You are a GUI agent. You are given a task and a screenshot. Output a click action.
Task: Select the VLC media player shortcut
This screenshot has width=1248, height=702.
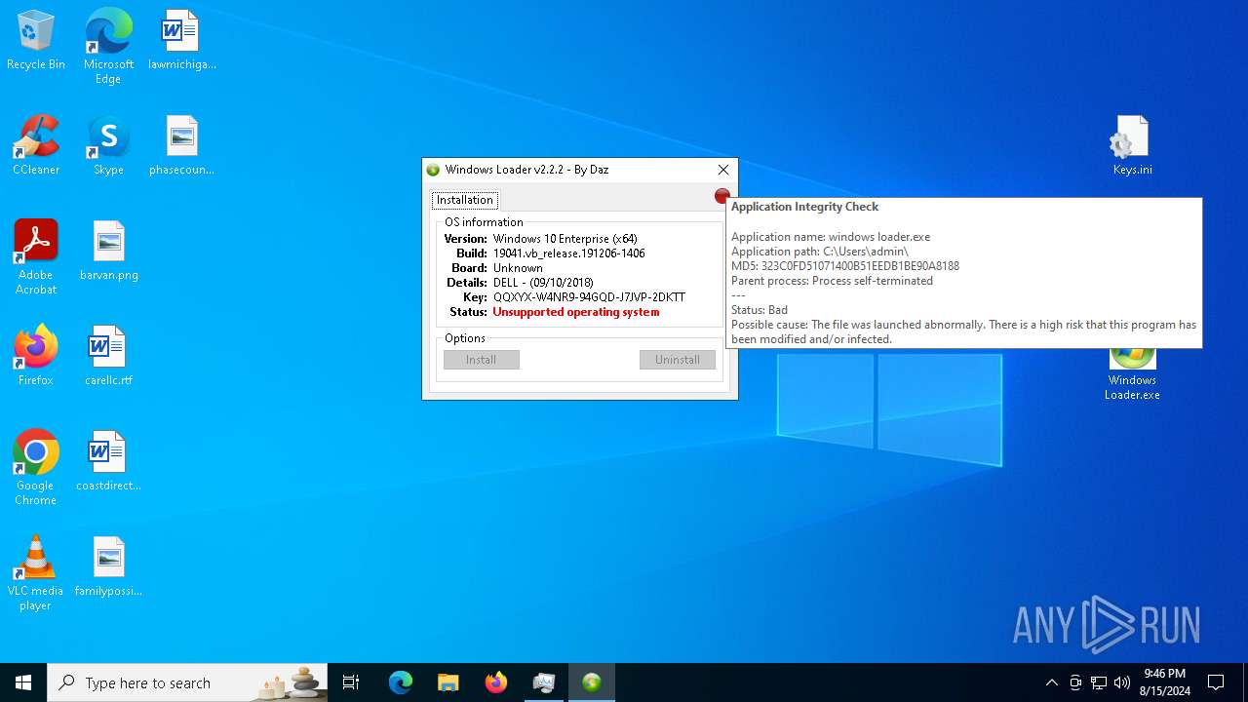point(36,572)
